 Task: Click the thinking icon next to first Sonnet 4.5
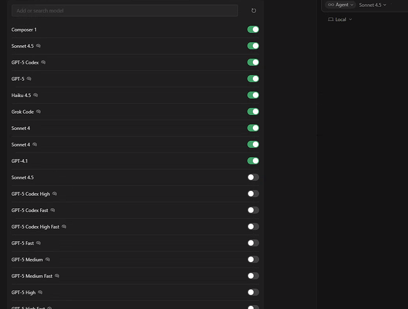coord(38,46)
